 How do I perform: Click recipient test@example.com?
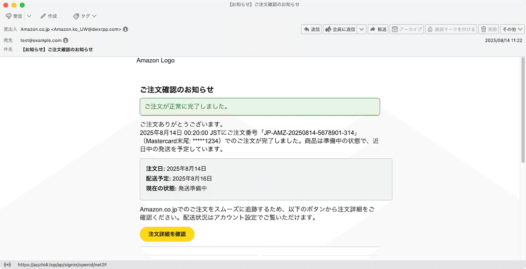click(x=41, y=40)
